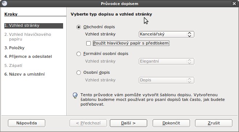
Task: Enable Použít hlavičkový papír s předtiskem checkbox
Action: click(88, 43)
